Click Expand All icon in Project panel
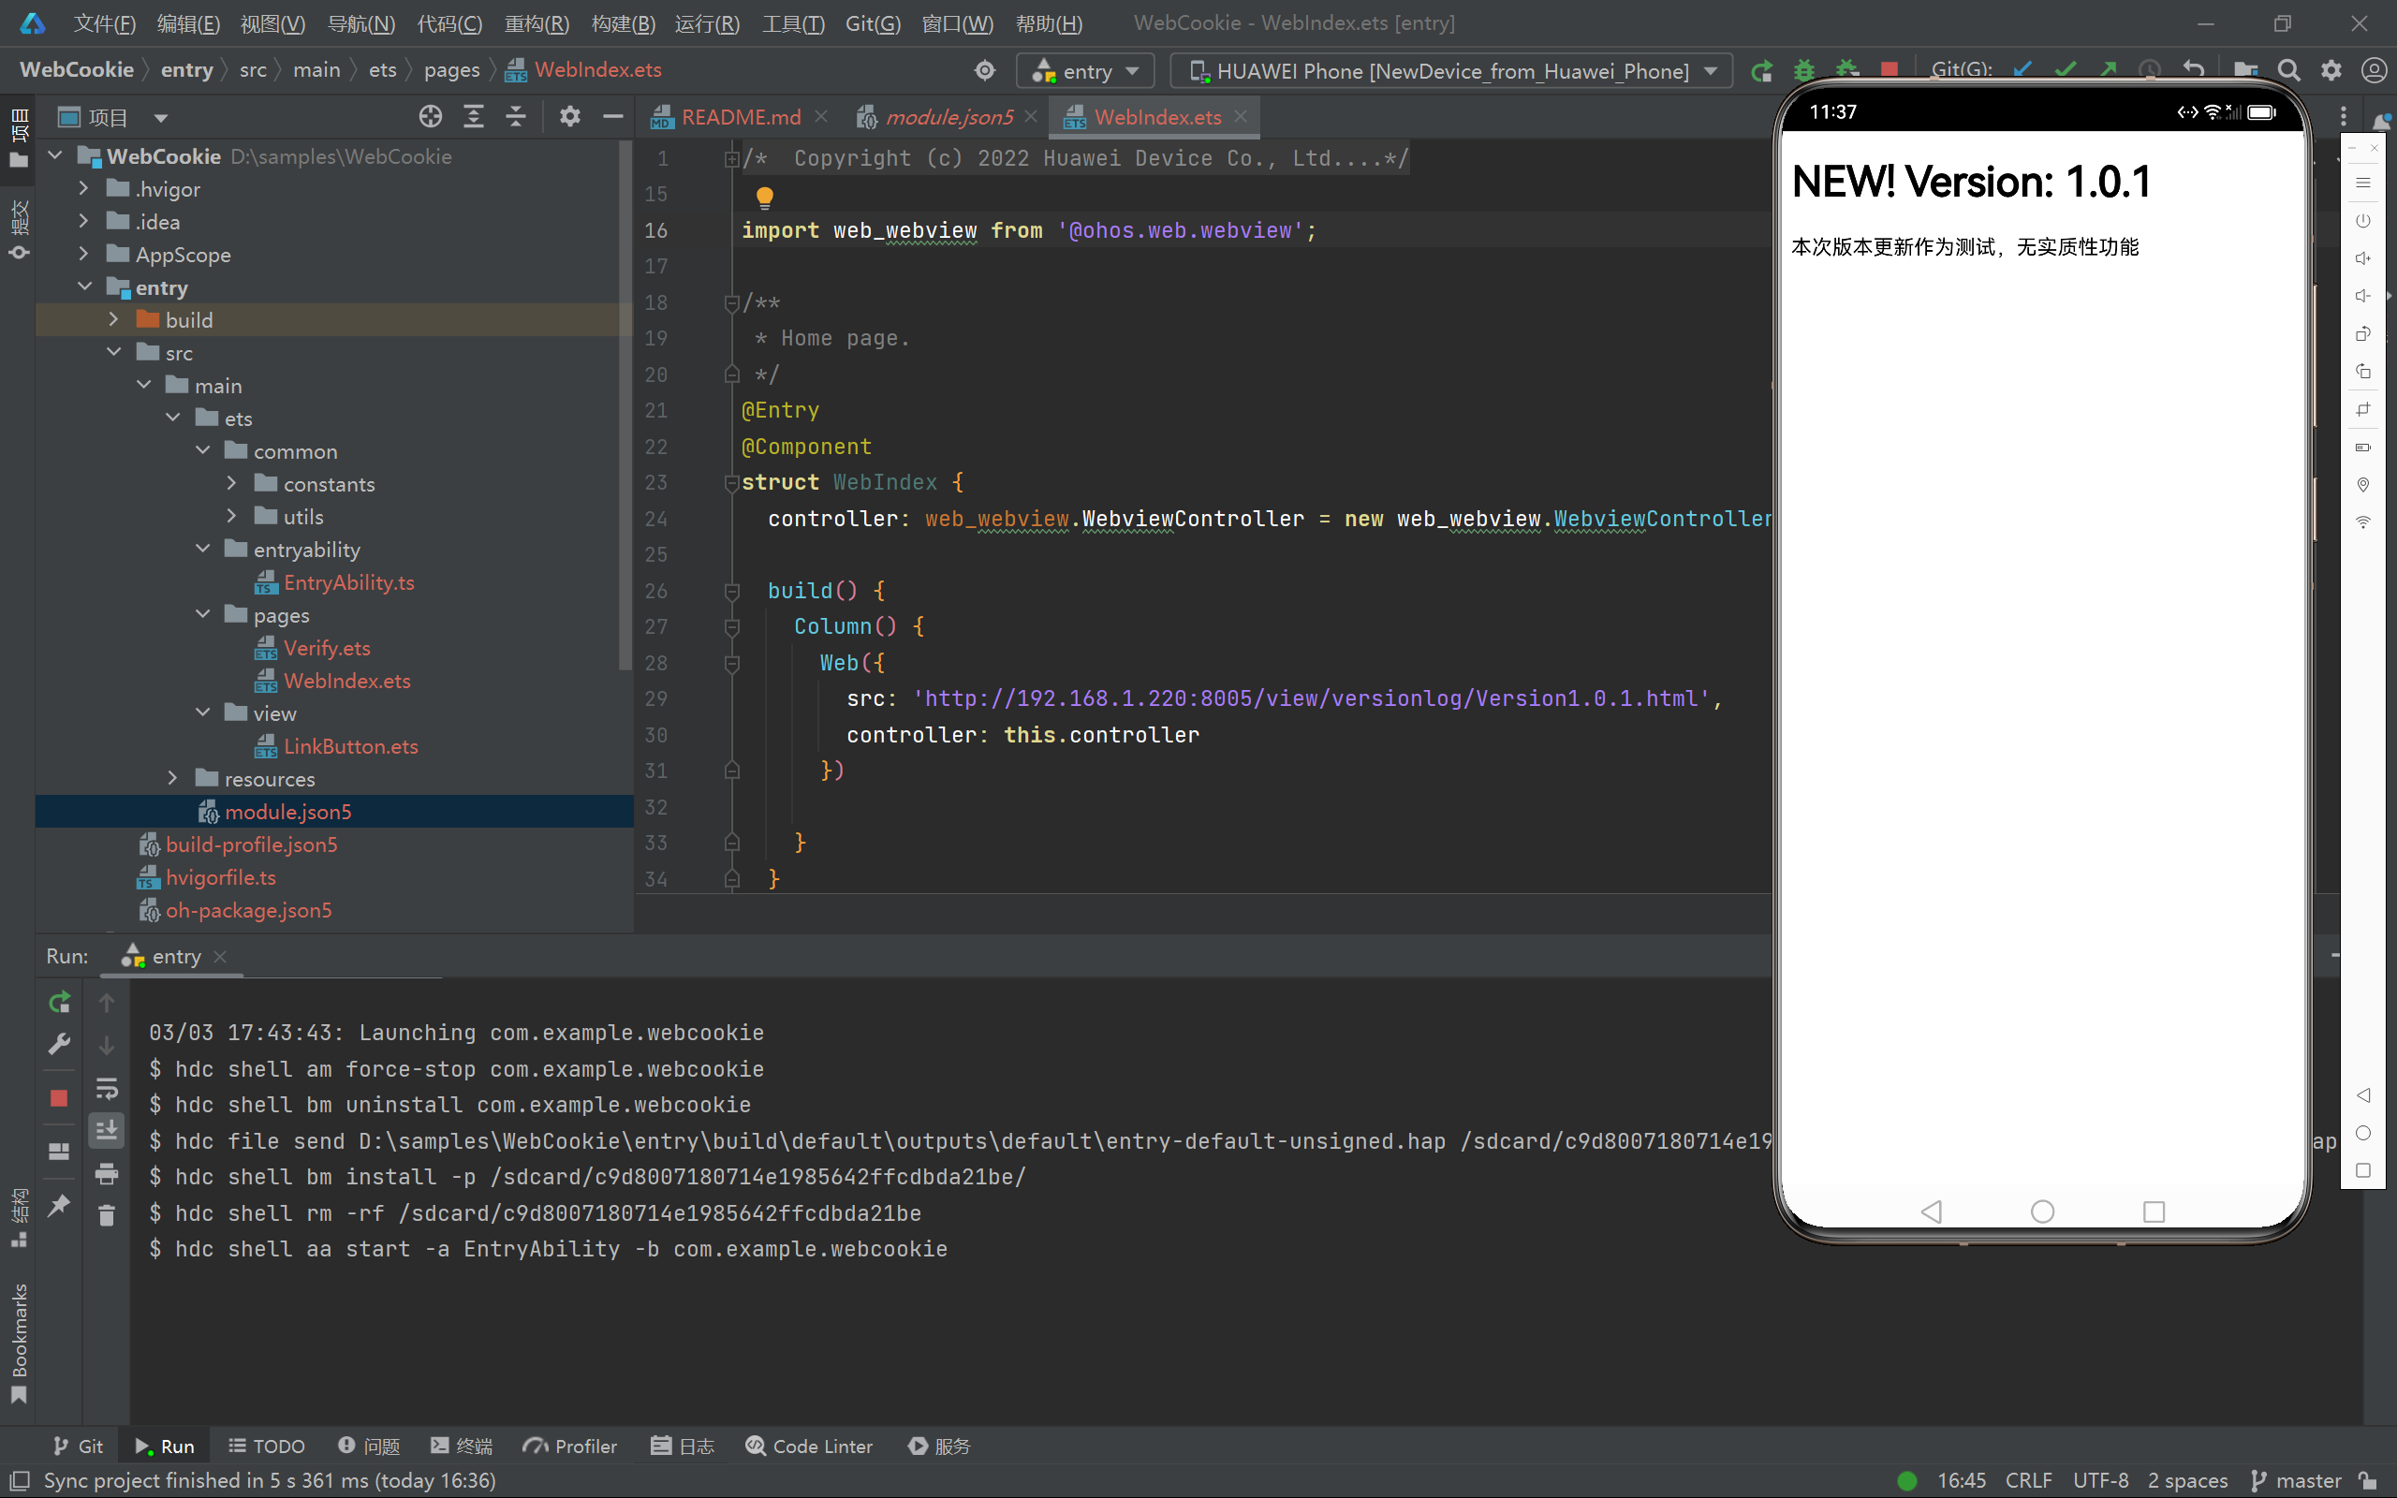Viewport: 2397px width, 1498px height. pyautogui.click(x=474, y=117)
